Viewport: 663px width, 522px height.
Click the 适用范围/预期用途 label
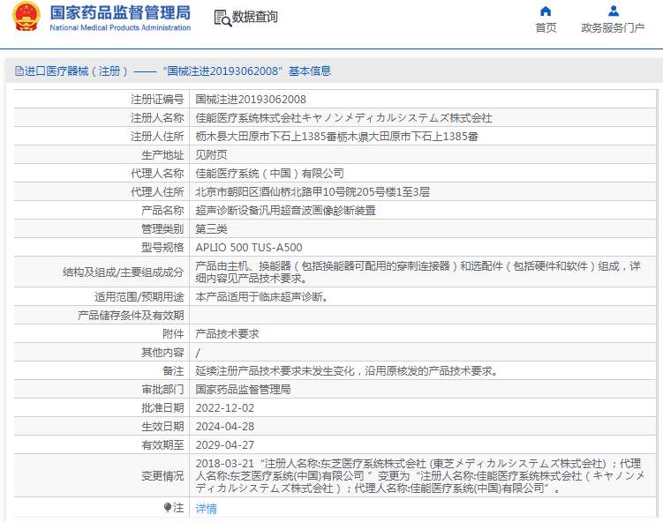tap(139, 297)
